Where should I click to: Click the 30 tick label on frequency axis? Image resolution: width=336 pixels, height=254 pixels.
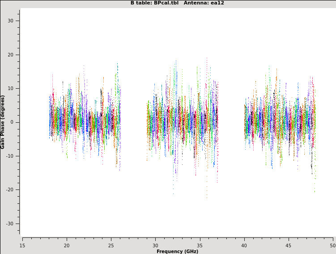155,245
